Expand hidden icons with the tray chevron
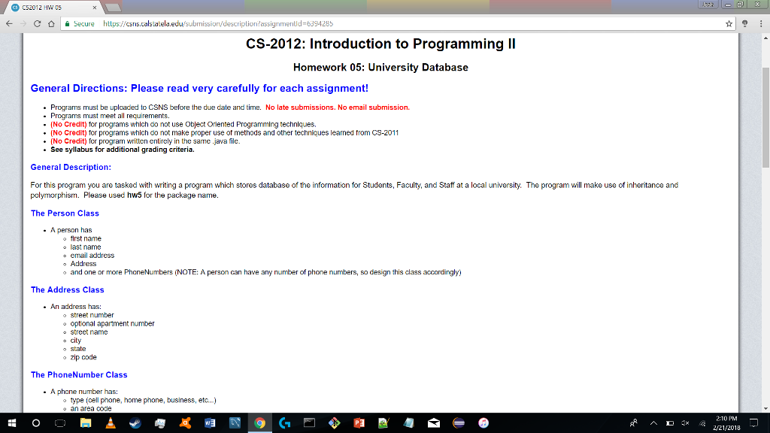The height and width of the screenshot is (433, 770). pyautogui.click(x=654, y=422)
